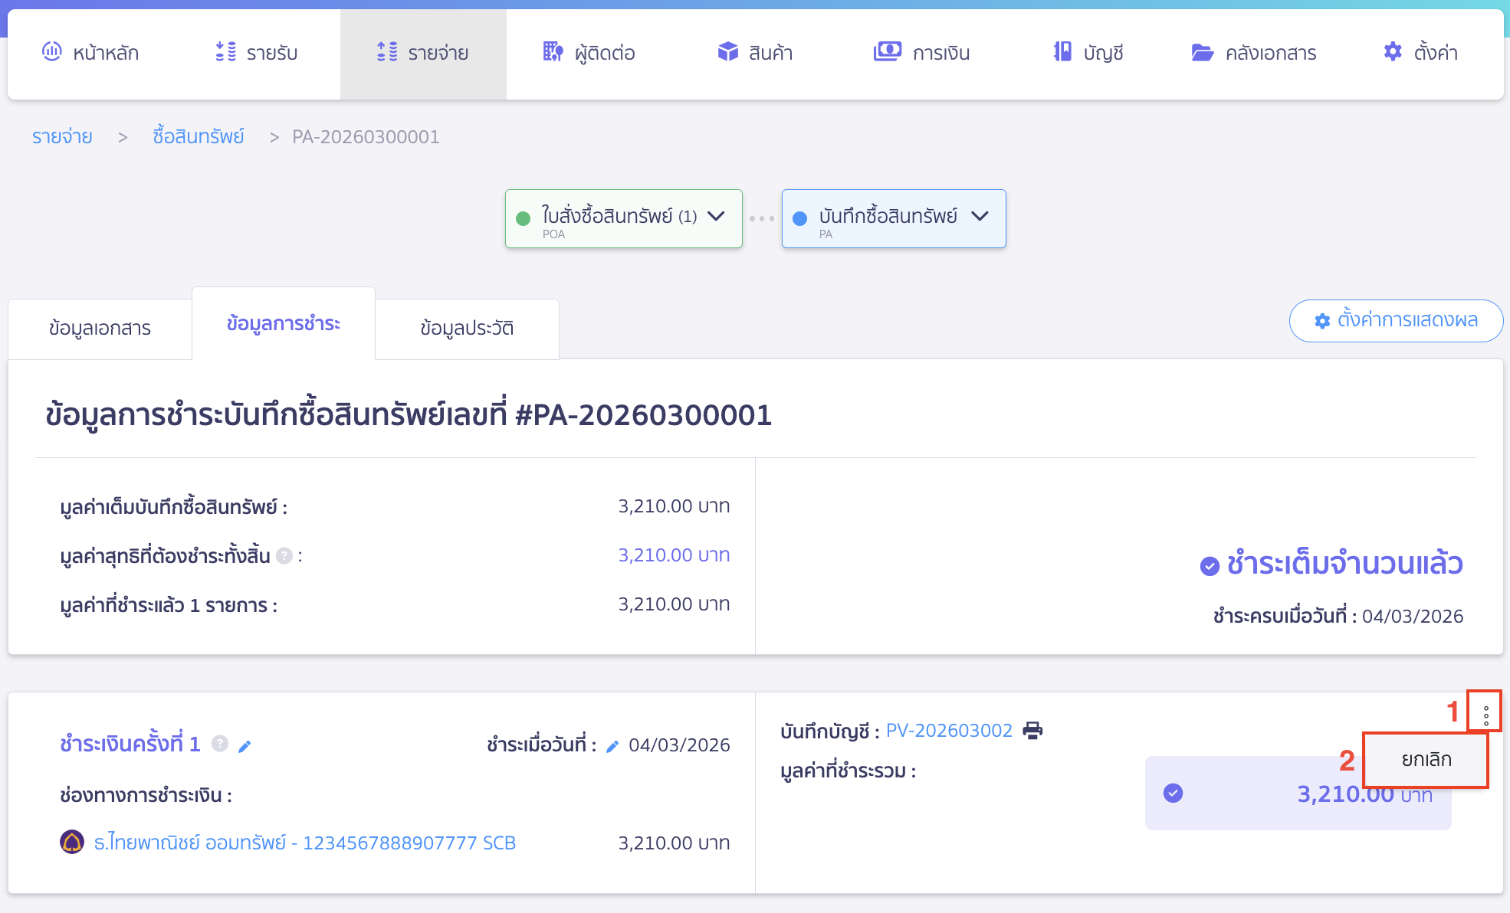The image size is (1510, 913).
Task: Open คลังเอกสาร document storage icon
Action: tap(1201, 52)
